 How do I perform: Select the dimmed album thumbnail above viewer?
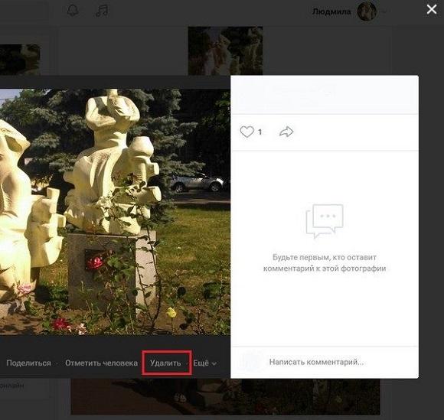[225, 51]
